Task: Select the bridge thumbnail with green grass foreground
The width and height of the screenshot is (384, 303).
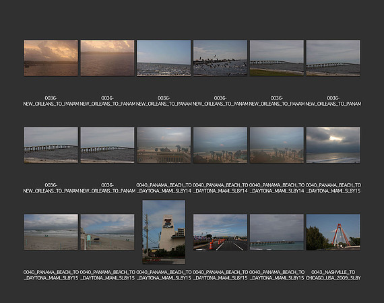Action: coord(276,58)
